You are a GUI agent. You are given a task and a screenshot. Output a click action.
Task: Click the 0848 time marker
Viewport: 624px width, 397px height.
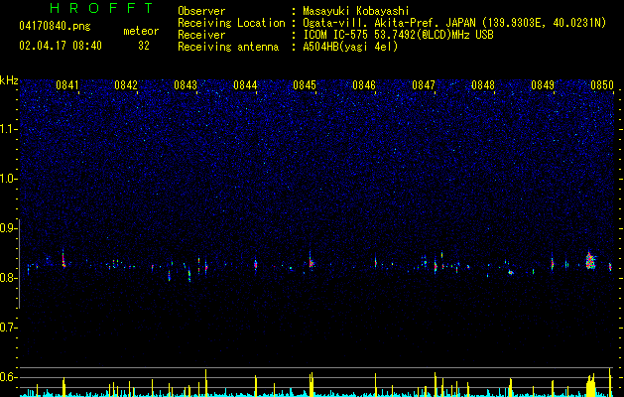coord(483,85)
